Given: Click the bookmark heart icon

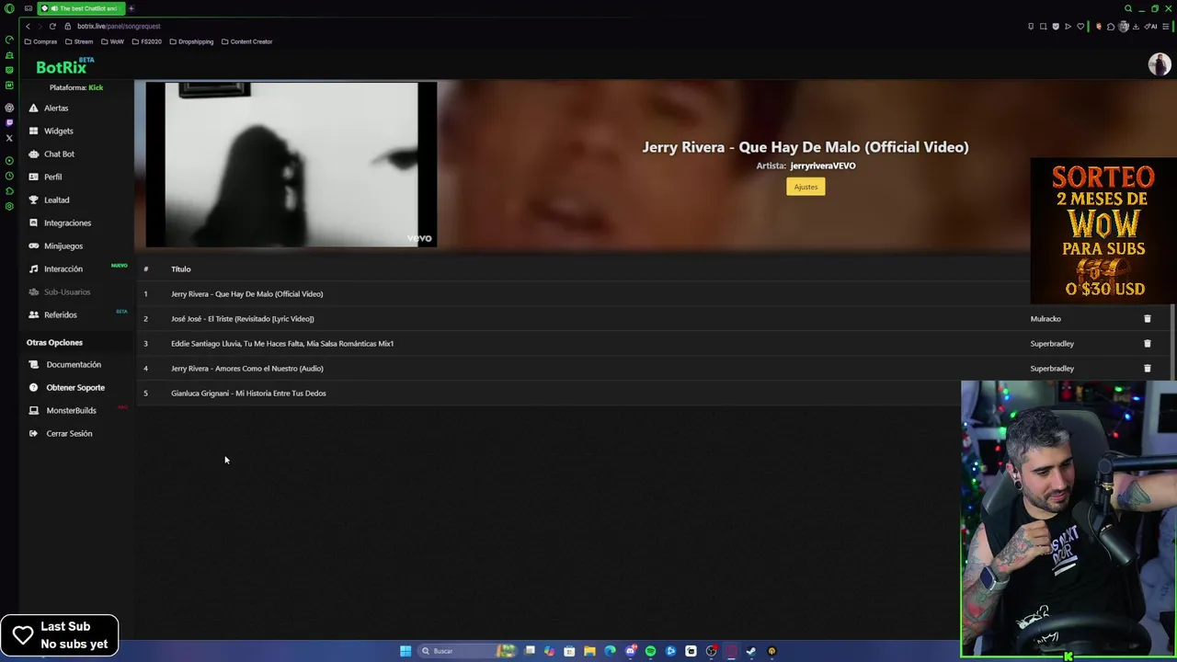Looking at the screenshot, I should click(x=1080, y=26).
